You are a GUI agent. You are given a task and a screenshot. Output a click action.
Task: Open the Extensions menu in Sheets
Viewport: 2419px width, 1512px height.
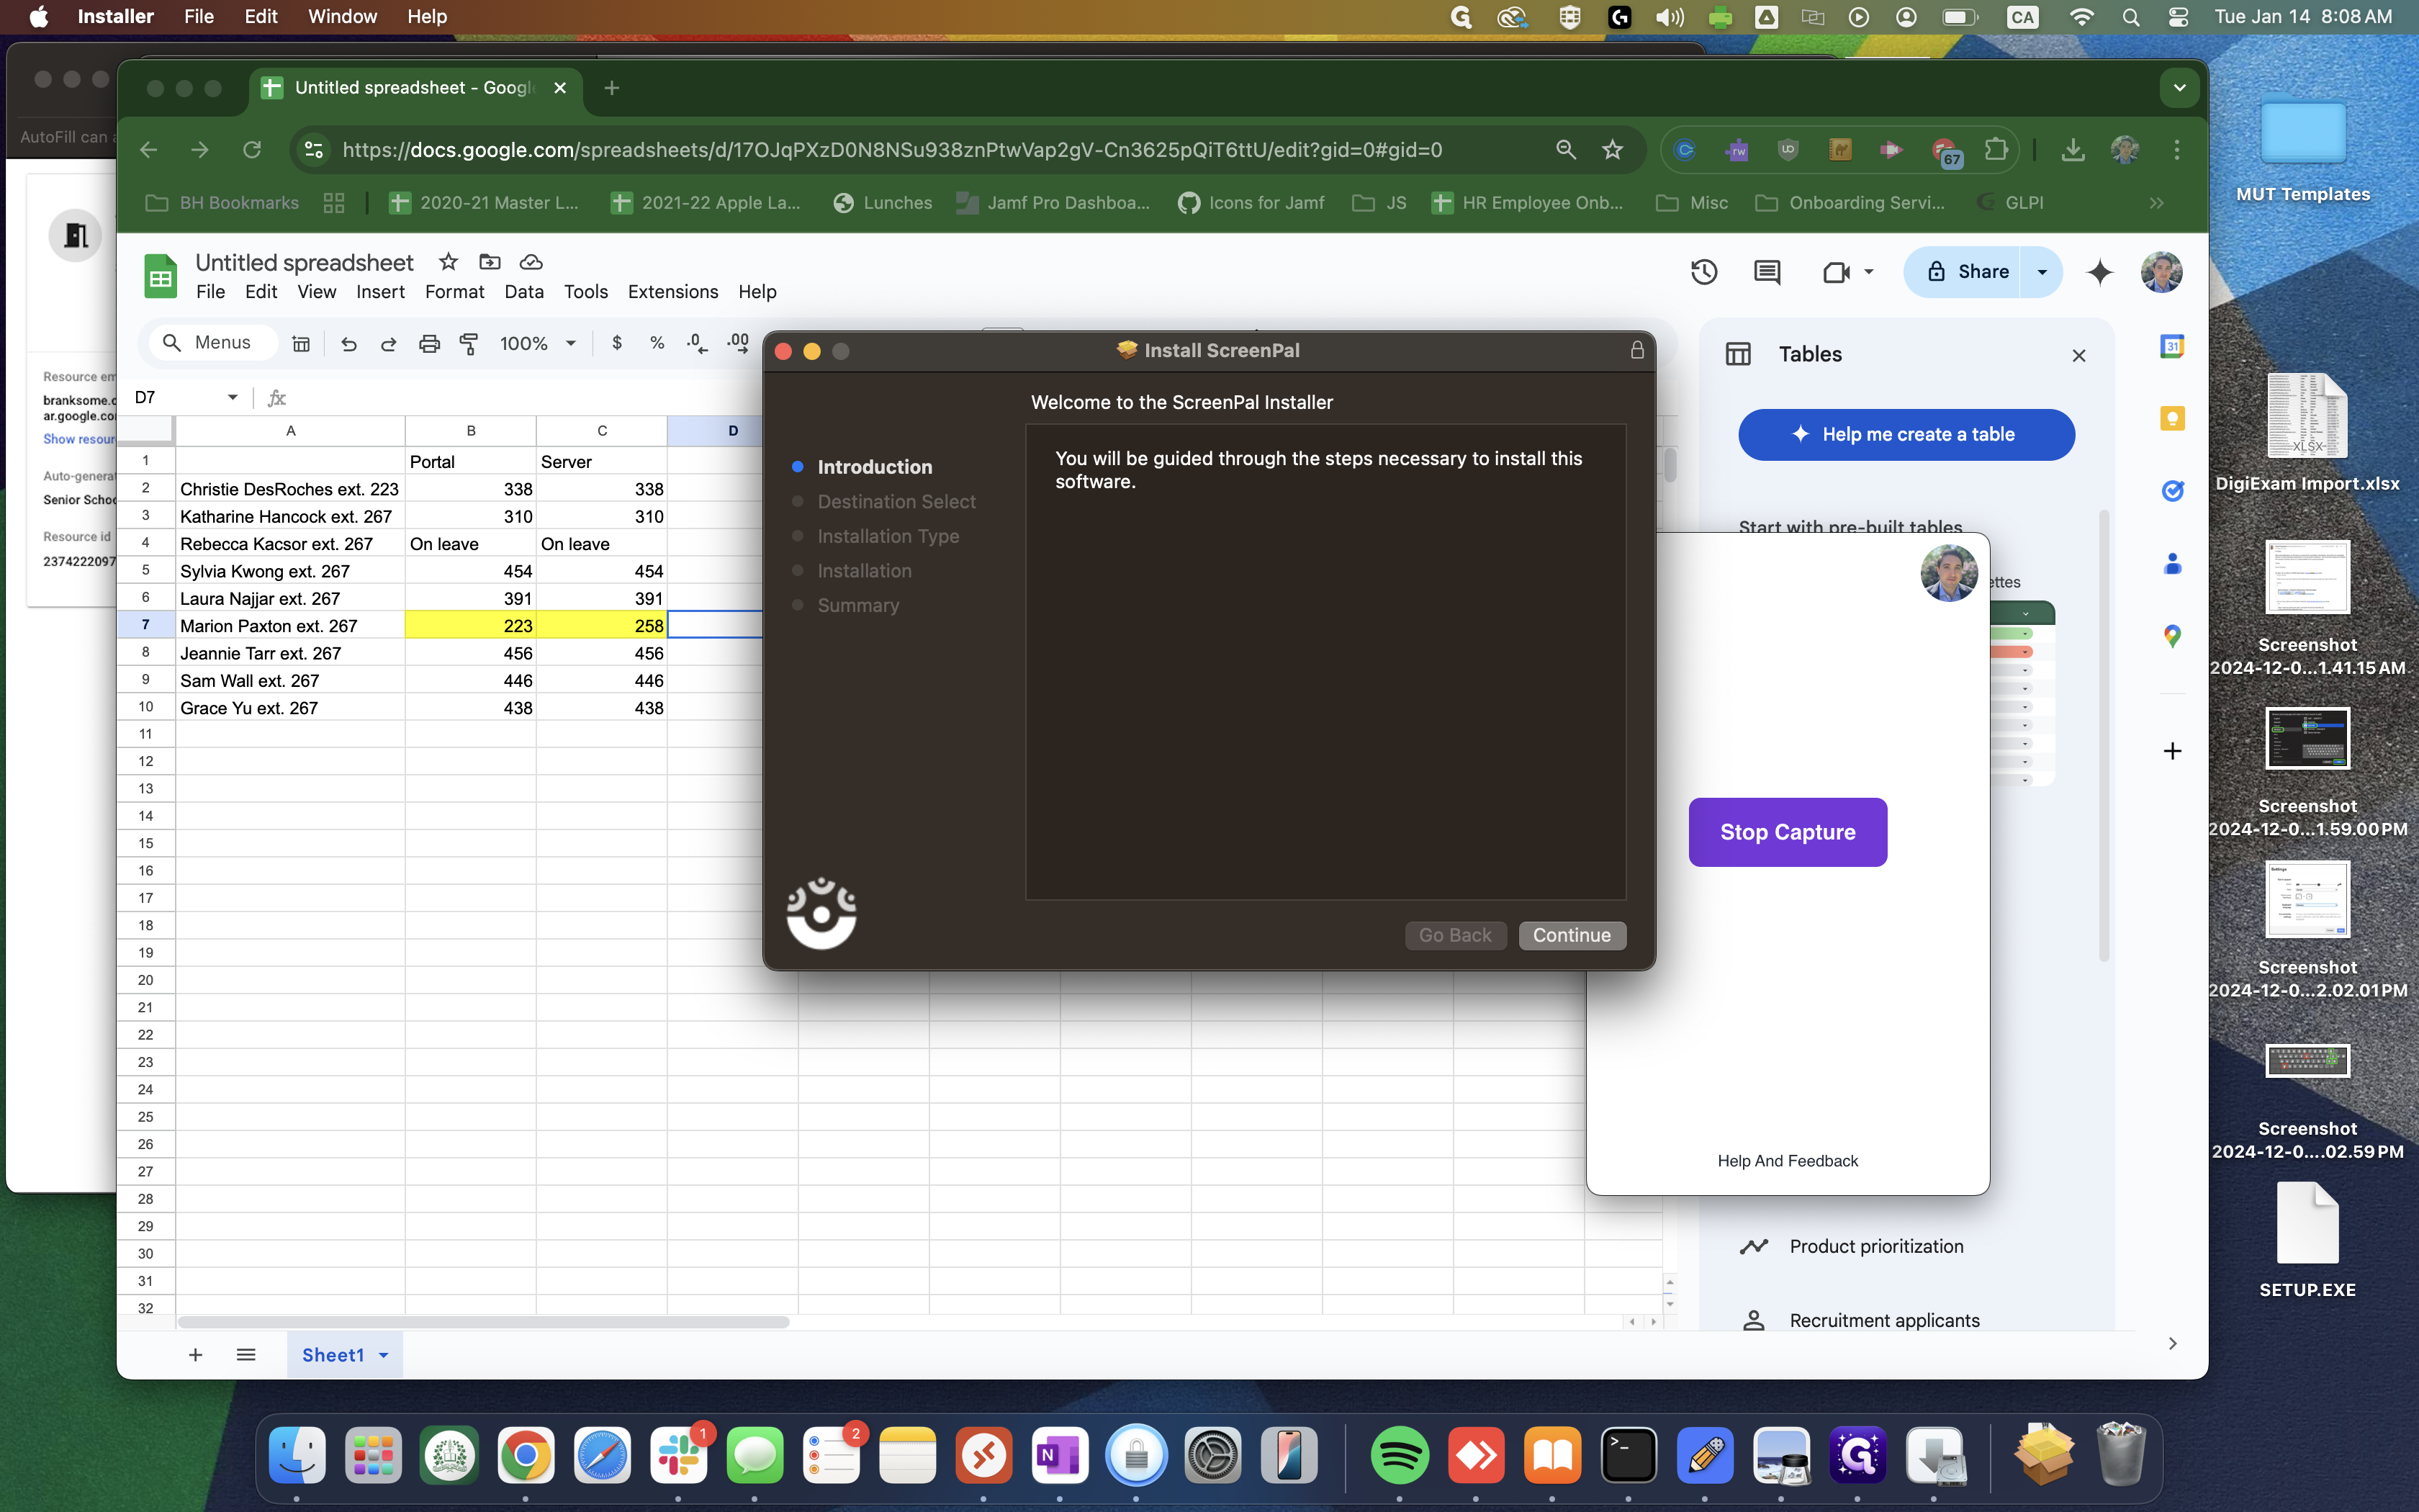click(x=672, y=292)
